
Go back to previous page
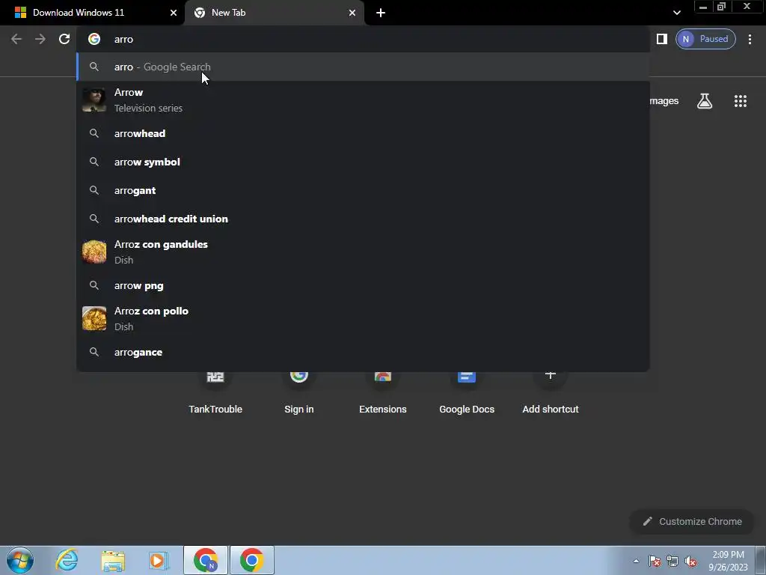click(16, 39)
